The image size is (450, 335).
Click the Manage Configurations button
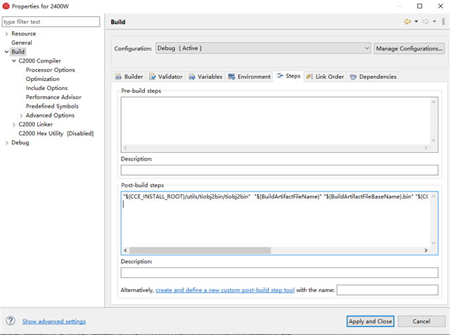click(409, 49)
